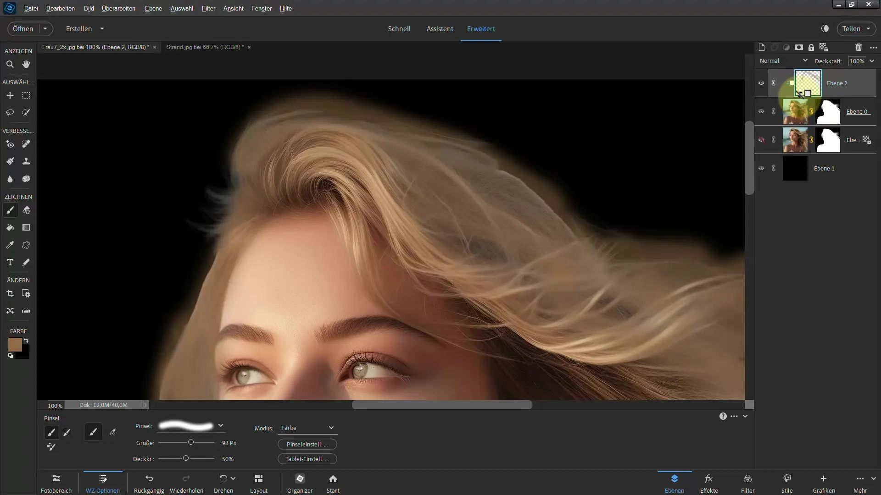This screenshot has width=881, height=495.
Task: Select the Hand tool
Action: point(26,65)
